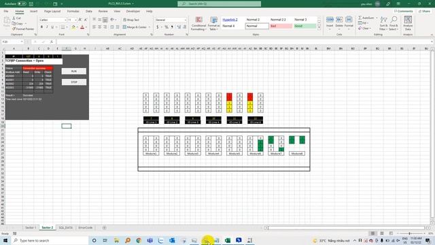Open the number format dropdown
Viewport: 435px width, 245px height.
tap(186, 20)
